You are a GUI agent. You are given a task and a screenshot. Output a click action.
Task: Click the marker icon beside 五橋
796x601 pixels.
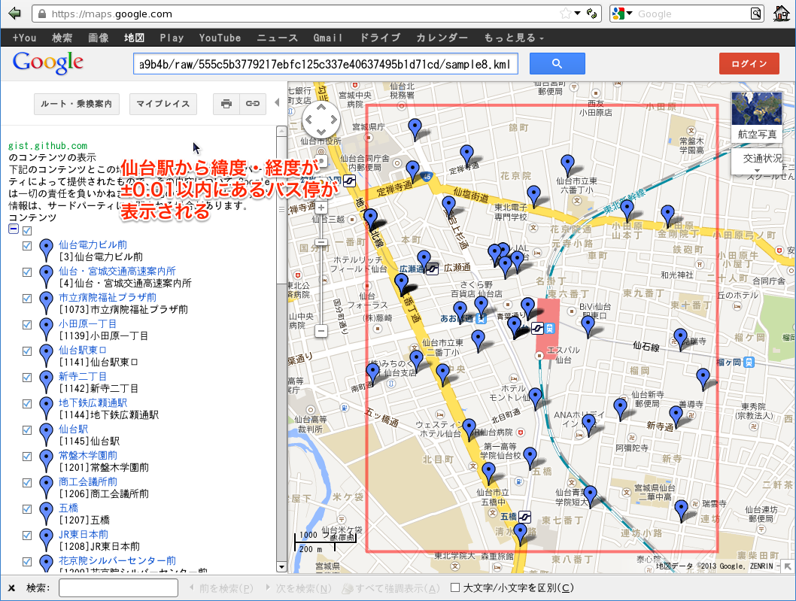46,514
